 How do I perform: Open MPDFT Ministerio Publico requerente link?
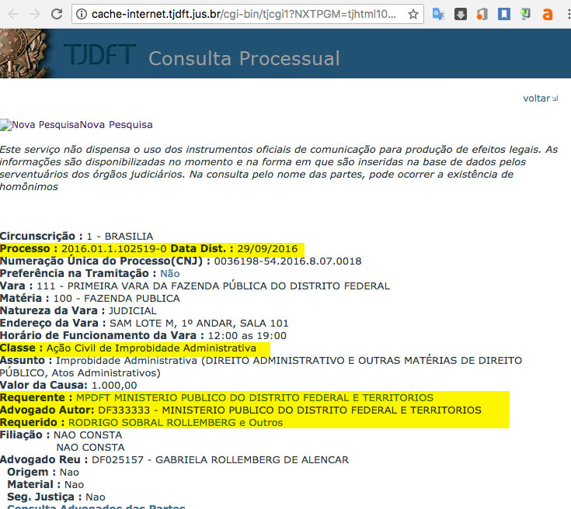(255, 398)
